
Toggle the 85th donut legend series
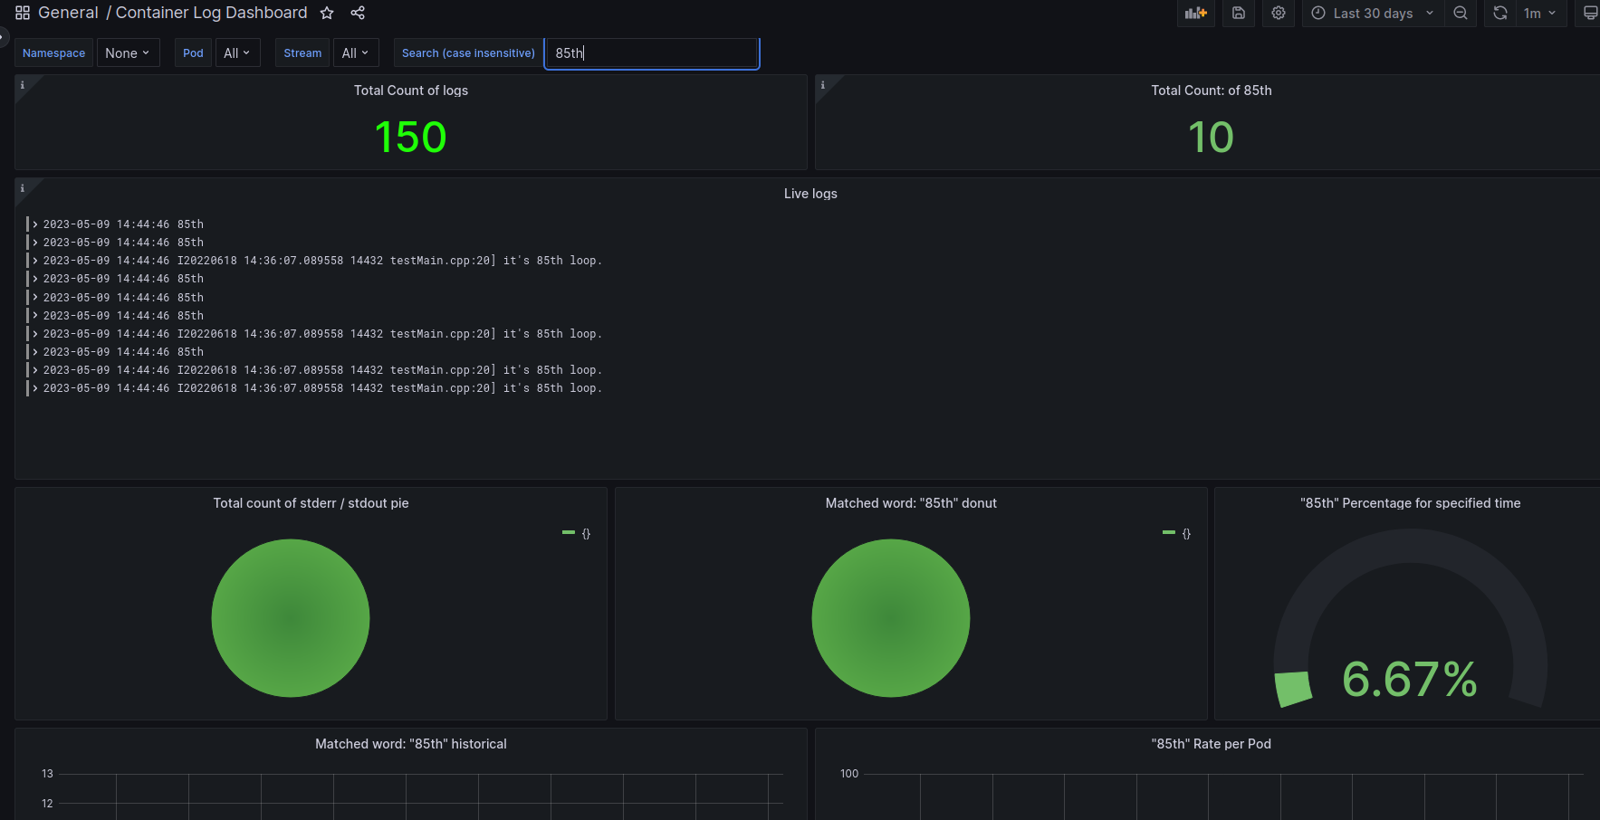coord(1177,533)
